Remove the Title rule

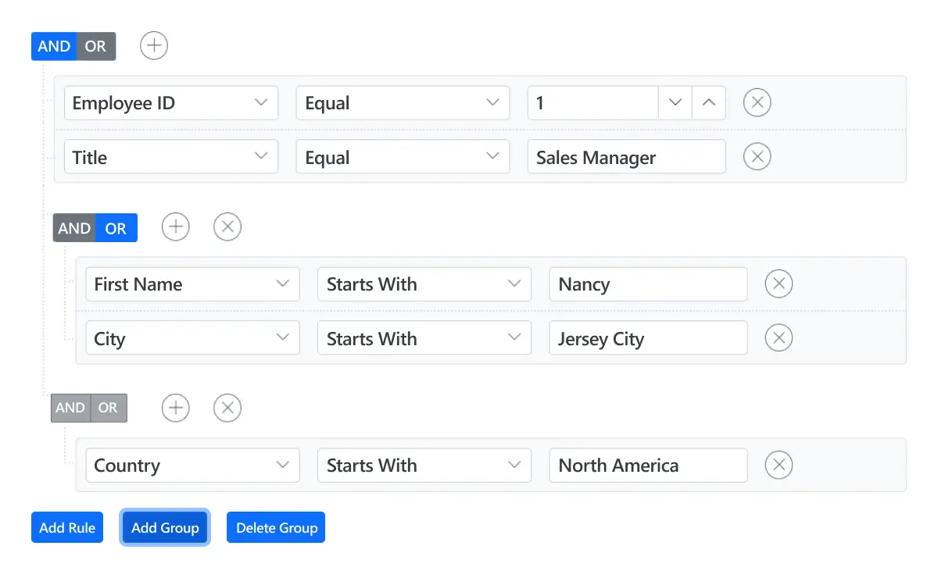coord(757,156)
